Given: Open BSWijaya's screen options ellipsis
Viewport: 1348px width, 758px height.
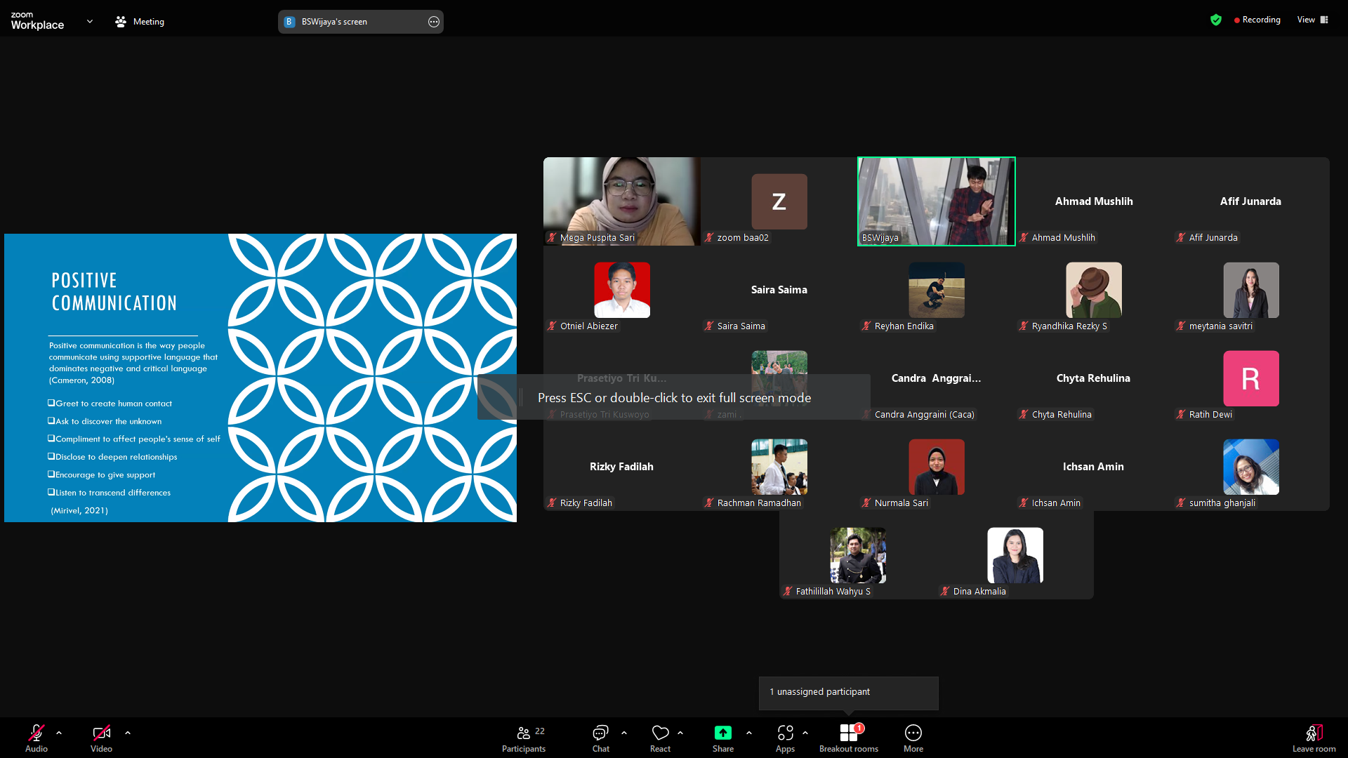Looking at the screenshot, I should click(434, 22).
